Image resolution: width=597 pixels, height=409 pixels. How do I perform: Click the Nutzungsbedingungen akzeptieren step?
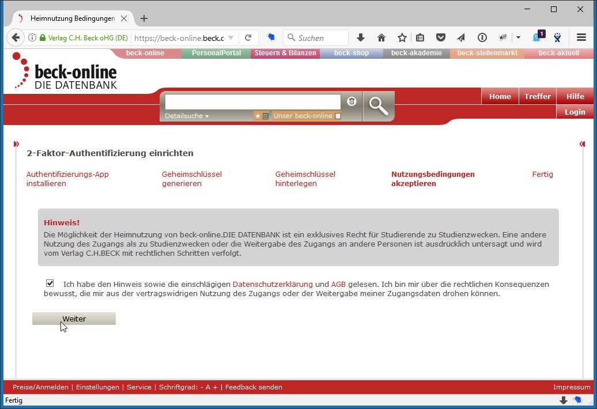433,179
